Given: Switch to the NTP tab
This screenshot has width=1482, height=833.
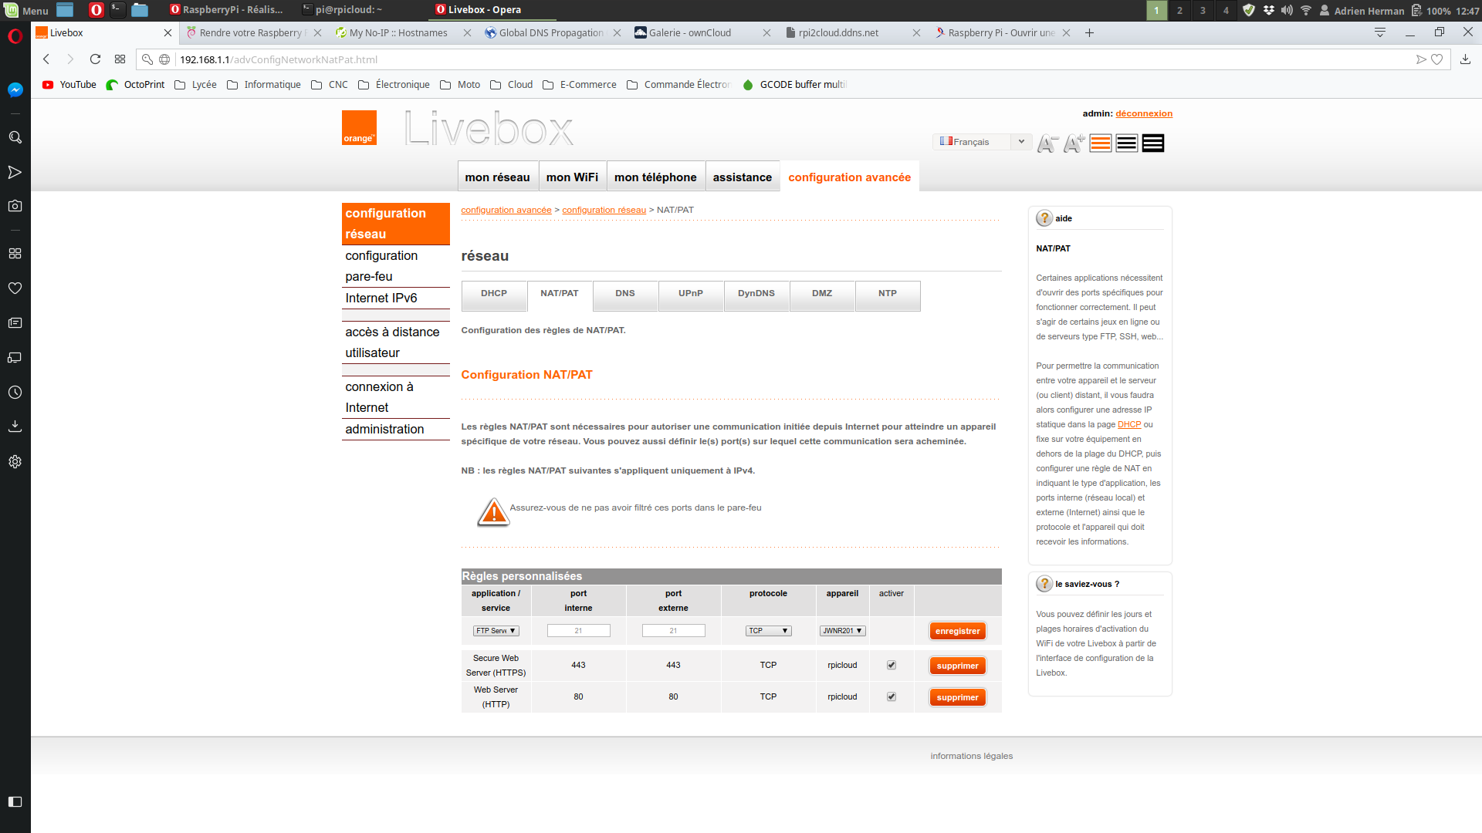Looking at the screenshot, I should pyautogui.click(x=888, y=295).
